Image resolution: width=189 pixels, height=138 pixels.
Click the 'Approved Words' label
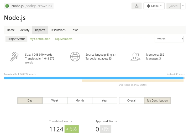(106, 121)
